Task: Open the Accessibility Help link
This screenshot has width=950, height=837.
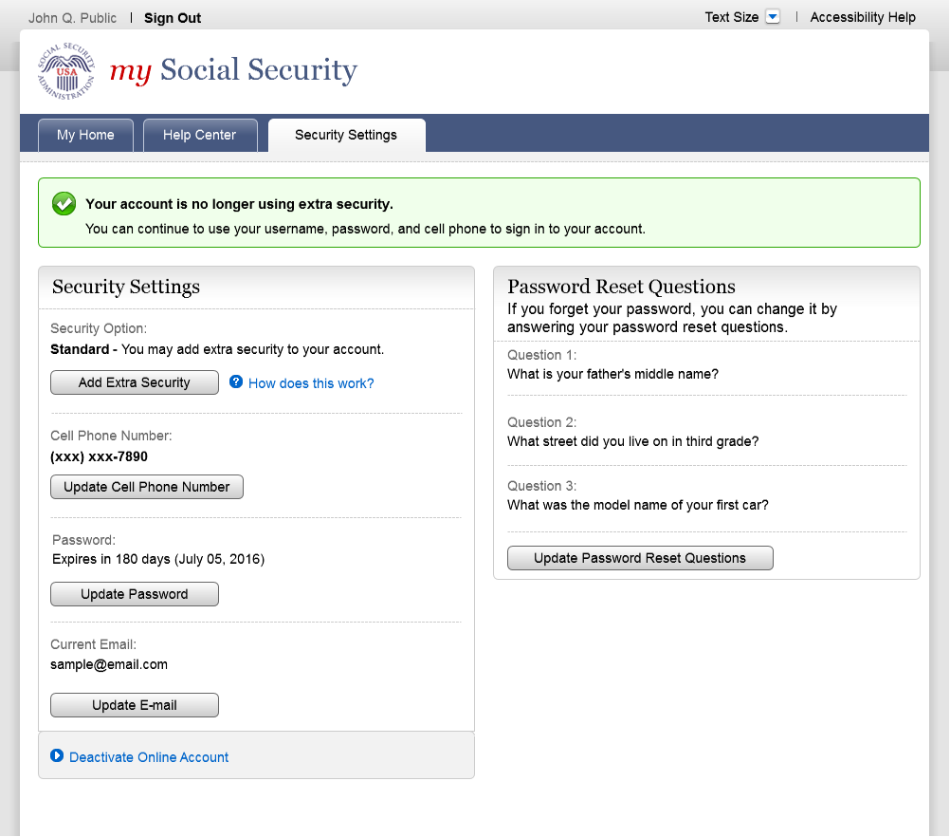Action: [x=863, y=17]
